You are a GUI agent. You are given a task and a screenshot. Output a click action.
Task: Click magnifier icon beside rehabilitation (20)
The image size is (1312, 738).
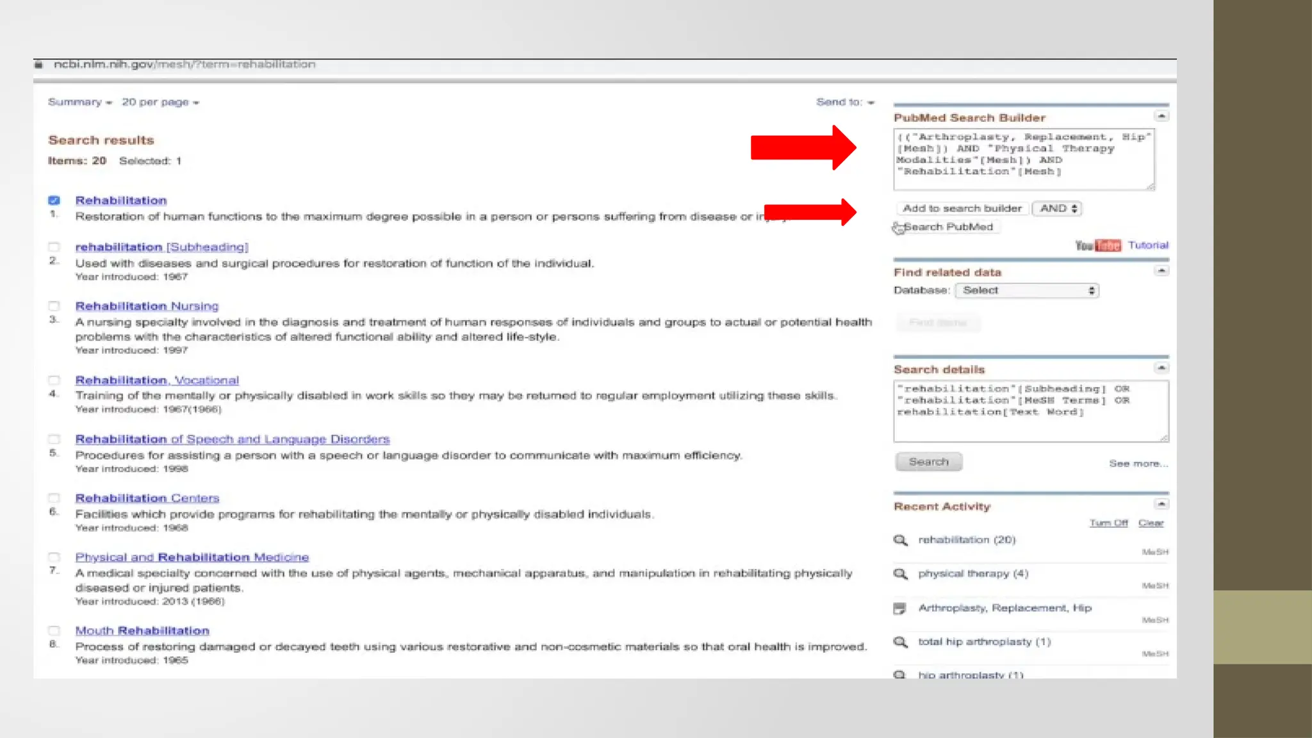point(900,540)
